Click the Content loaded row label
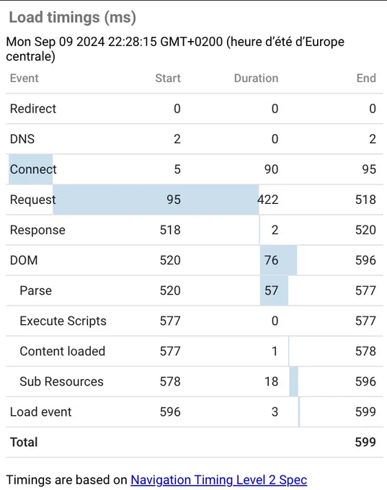The image size is (387, 490). click(62, 351)
